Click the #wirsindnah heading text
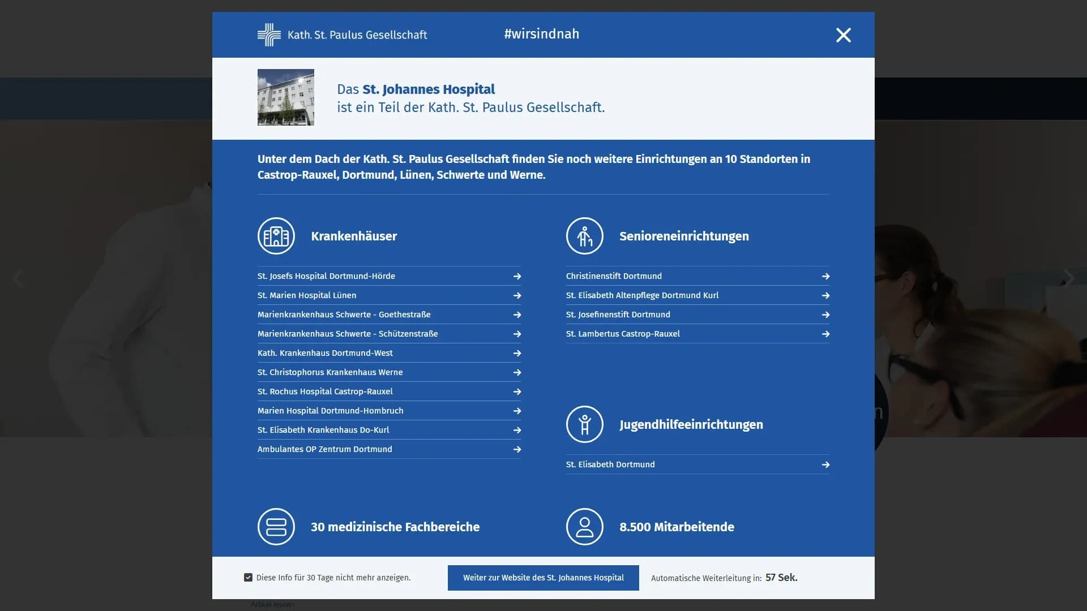1087x611 pixels. coord(541,34)
